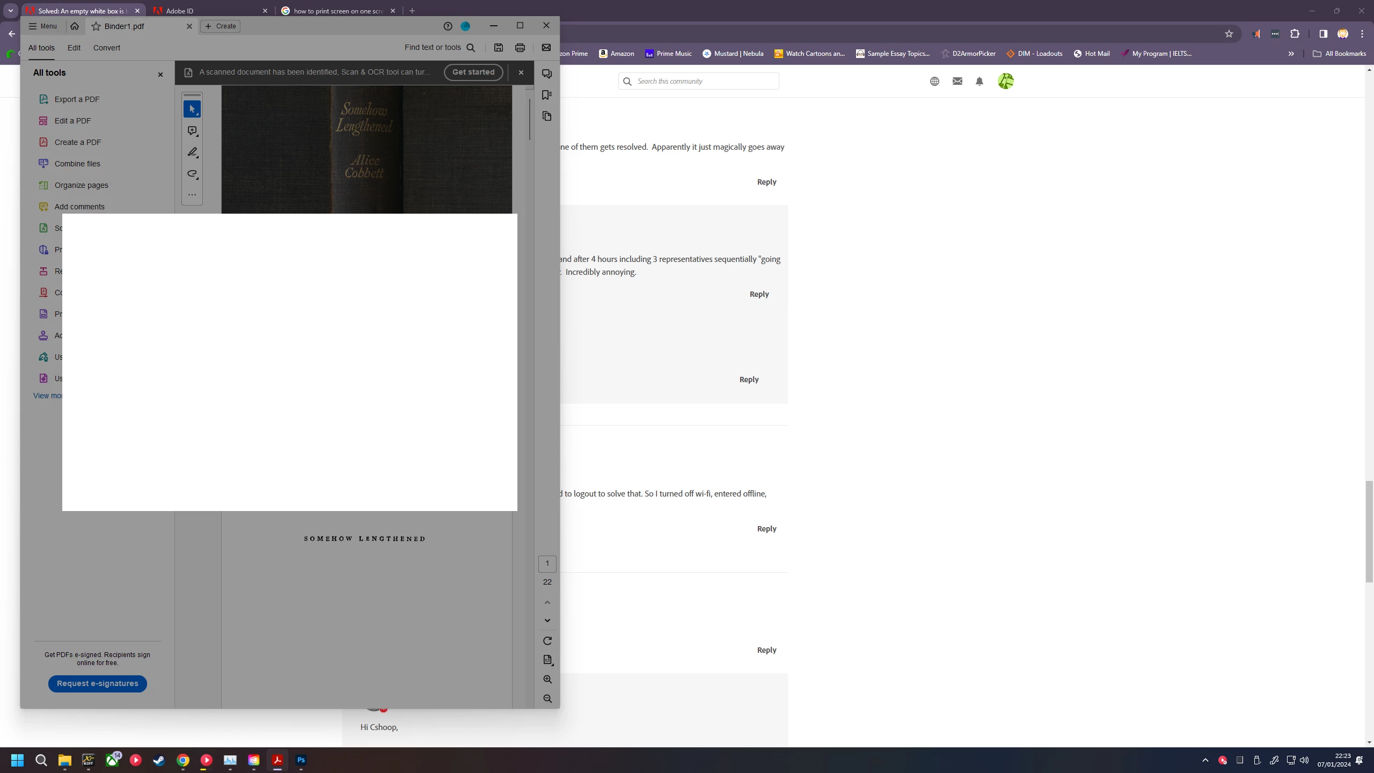Select the arrow Select tool in Acrobat
The height and width of the screenshot is (773, 1374).
pos(192,109)
